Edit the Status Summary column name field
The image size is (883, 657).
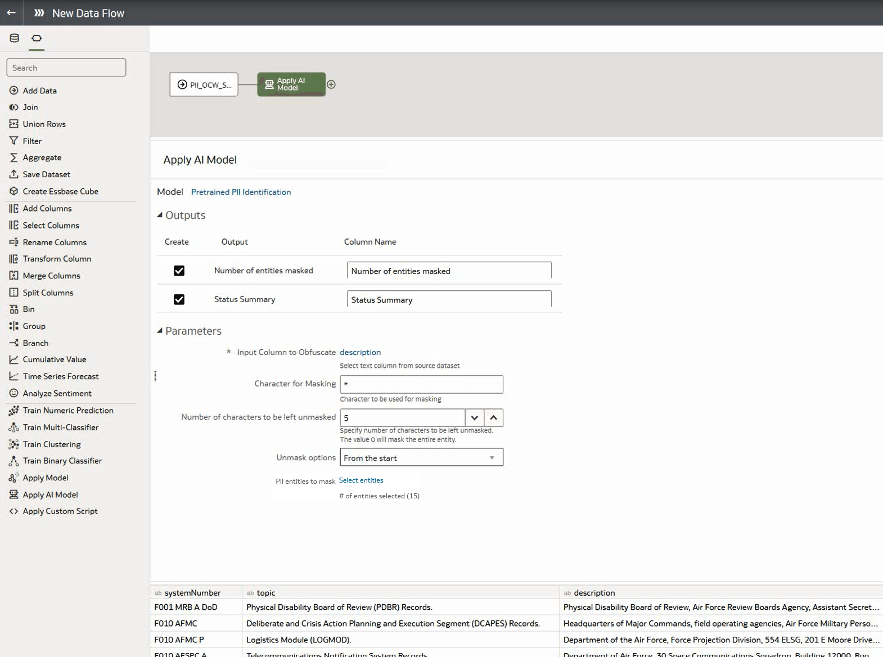click(x=449, y=299)
